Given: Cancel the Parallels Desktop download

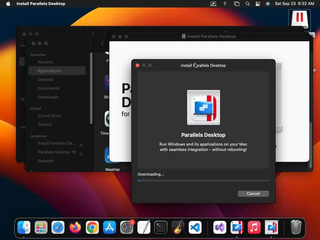Looking at the screenshot, I should tap(253, 194).
